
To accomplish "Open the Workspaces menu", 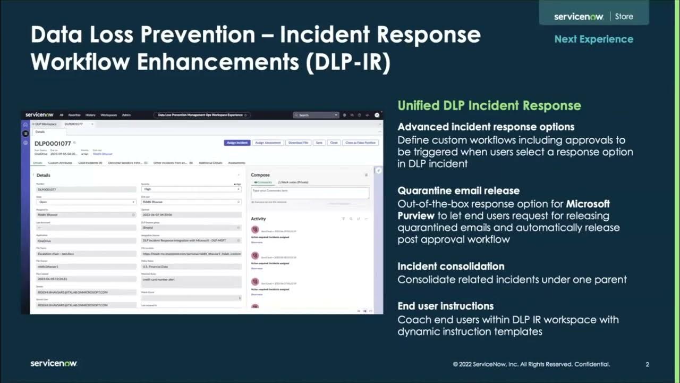I will pyautogui.click(x=109, y=115).
